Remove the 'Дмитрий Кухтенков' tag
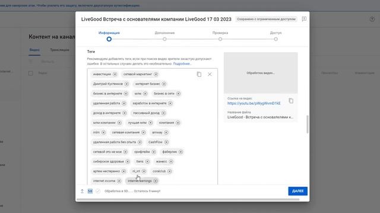380x213 pixels. point(126,84)
